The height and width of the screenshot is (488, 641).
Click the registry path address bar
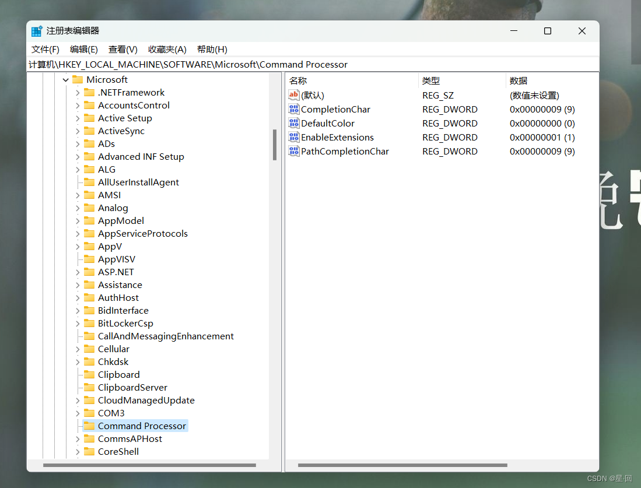coord(313,65)
